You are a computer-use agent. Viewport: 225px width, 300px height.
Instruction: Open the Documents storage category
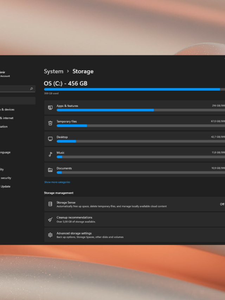pyautogui.click(x=135, y=170)
